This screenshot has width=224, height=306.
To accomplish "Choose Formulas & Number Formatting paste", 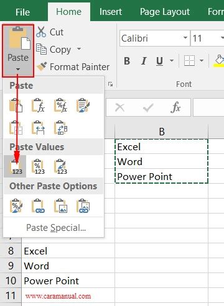I will click(x=60, y=106).
